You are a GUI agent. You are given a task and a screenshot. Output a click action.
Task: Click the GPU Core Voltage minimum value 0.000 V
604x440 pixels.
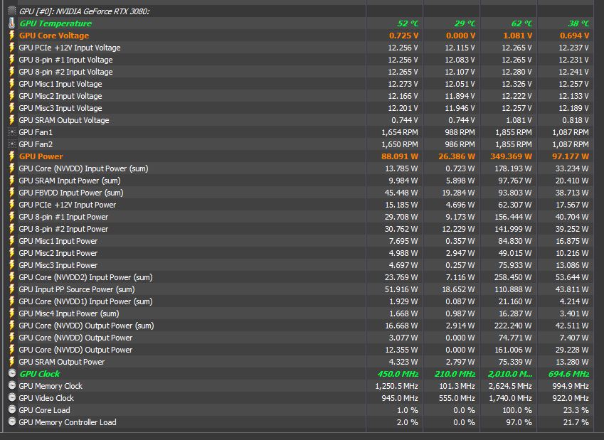coord(461,36)
